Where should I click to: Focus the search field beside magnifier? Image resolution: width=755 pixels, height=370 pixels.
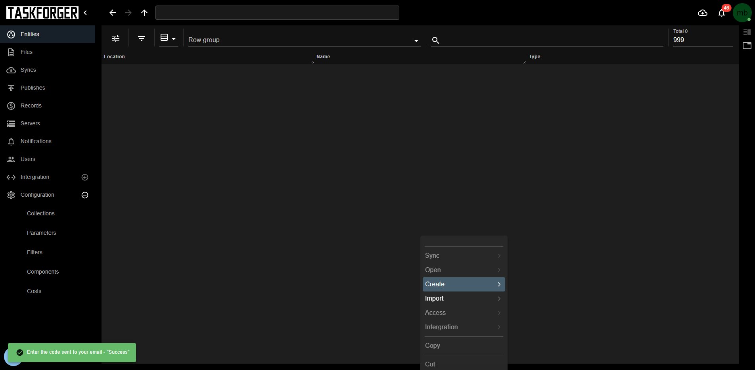[x=553, y=40]
